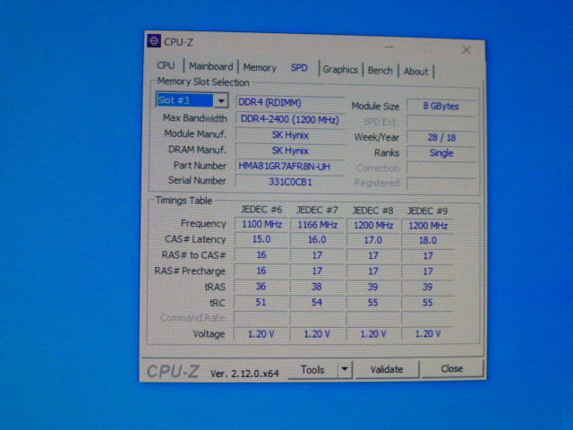Click the tRAS value 36
Screen dimensions: 573x430
click(x=261, y=287)
